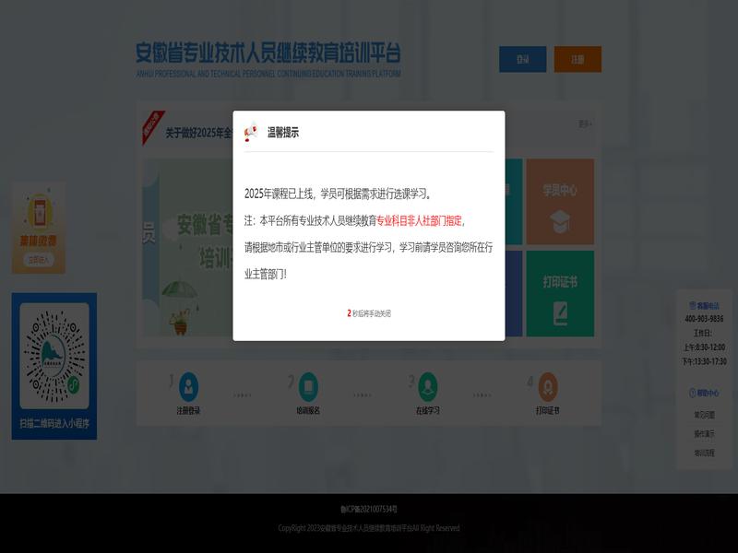Image resolution: width=738 pixels, height=553 pixels.
Task: Open 操作演示 in the help center
Action: pyautogui.click(x=704, y=433)
